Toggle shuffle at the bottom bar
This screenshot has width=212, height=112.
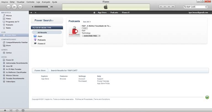point(11,111)
